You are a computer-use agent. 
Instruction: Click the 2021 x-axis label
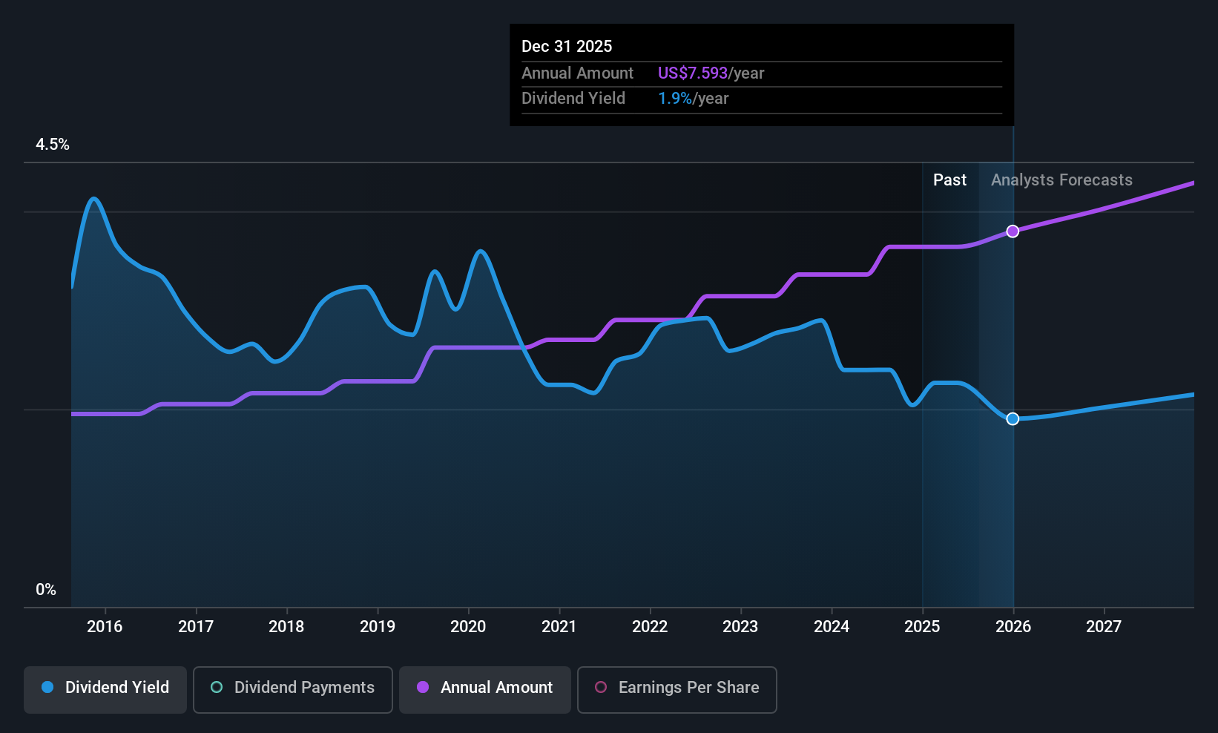tap(559, 627)
